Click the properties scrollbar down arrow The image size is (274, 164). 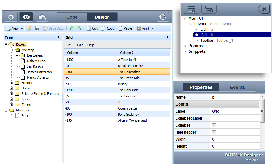click(x=262, y=148)
